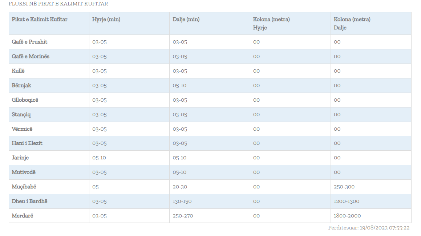Select Merdarë's 250-270 exit time cell
Viewport: 421px width, 236px height.
tap(183, 216)
